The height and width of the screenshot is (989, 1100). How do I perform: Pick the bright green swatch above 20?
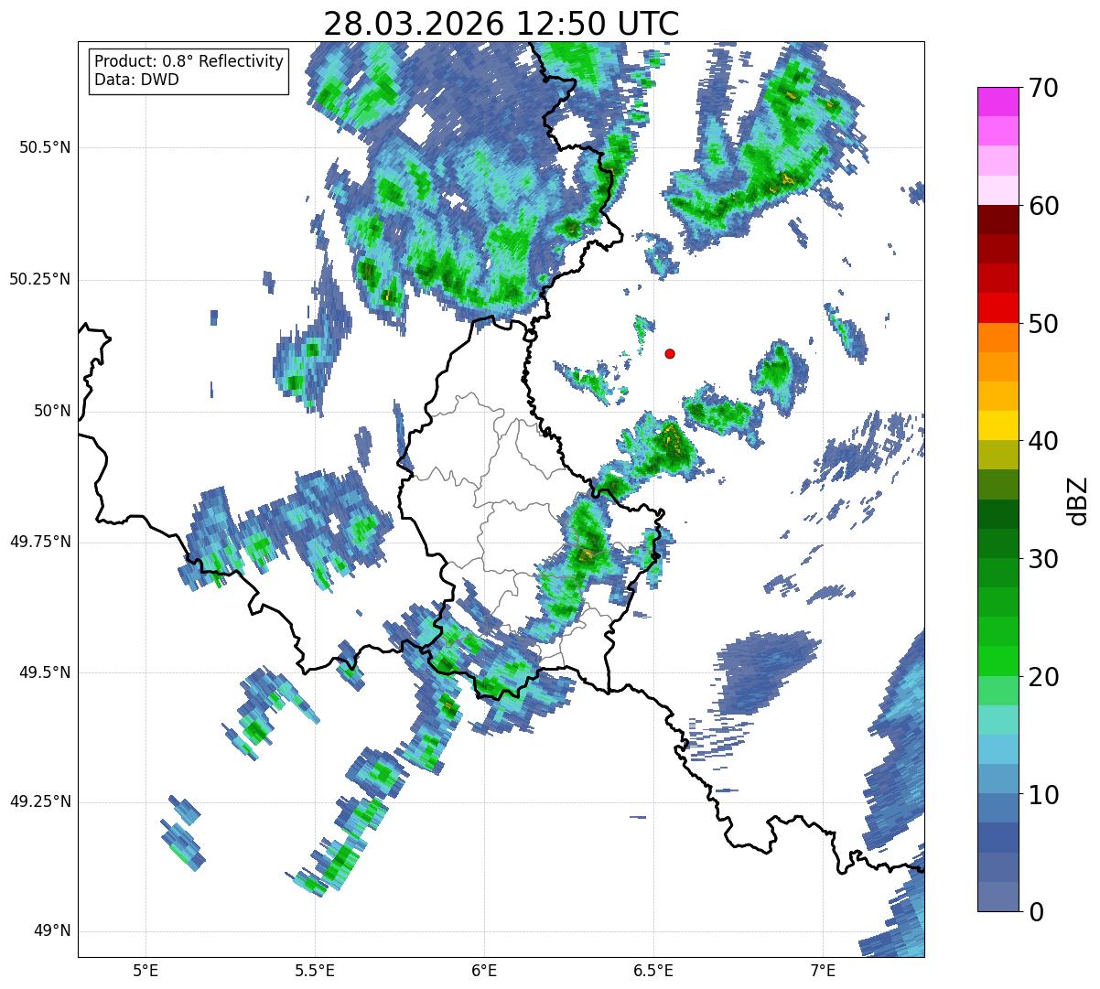tap(998, 661)
